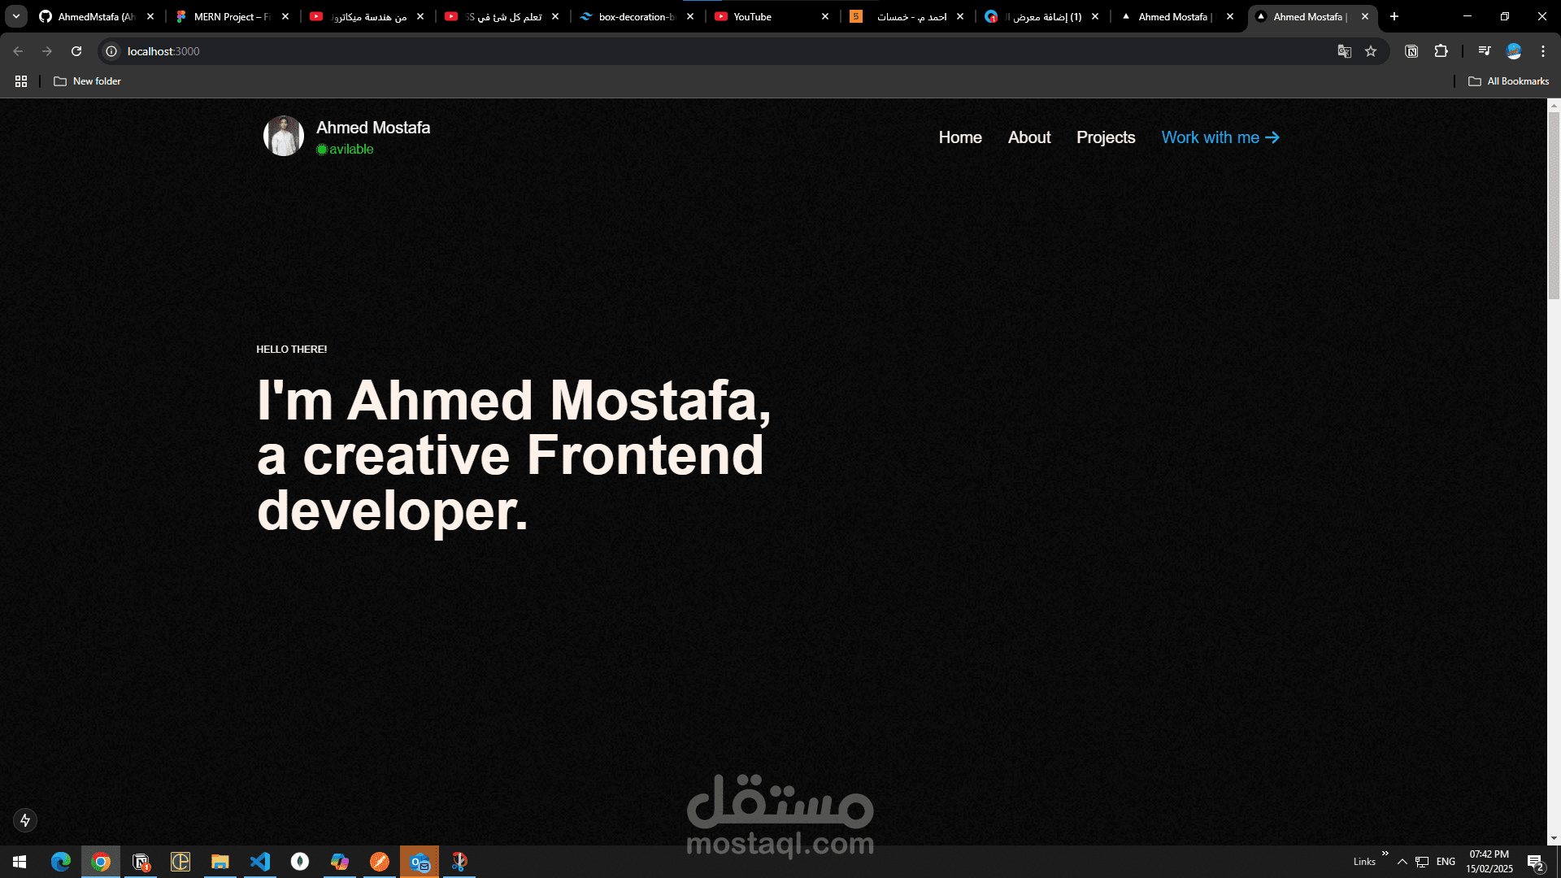Open the Chrome profile avatar
Image resolution: width=1561 pixels, height=878 pixels.
(1513, 51)
